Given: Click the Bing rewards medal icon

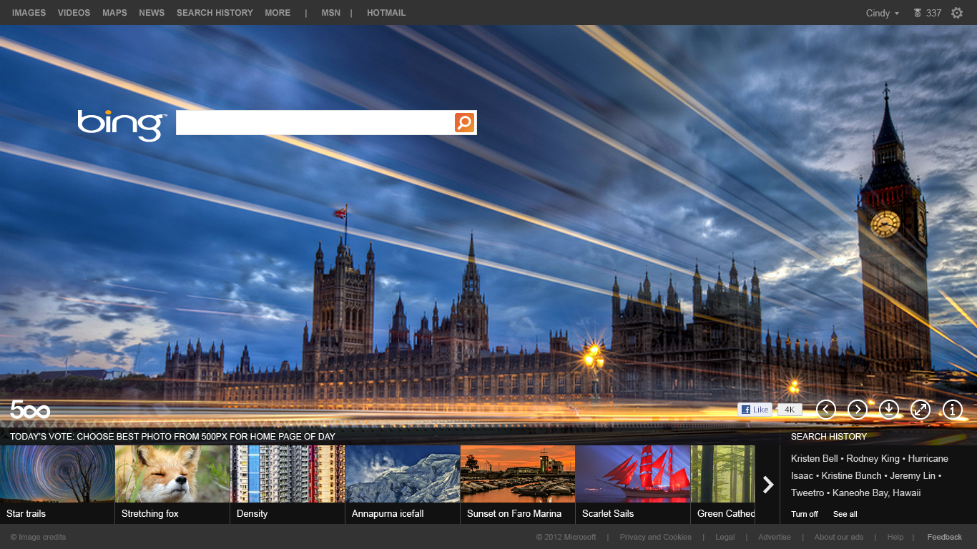Looking at the screenshot, I should click(918, 13).
